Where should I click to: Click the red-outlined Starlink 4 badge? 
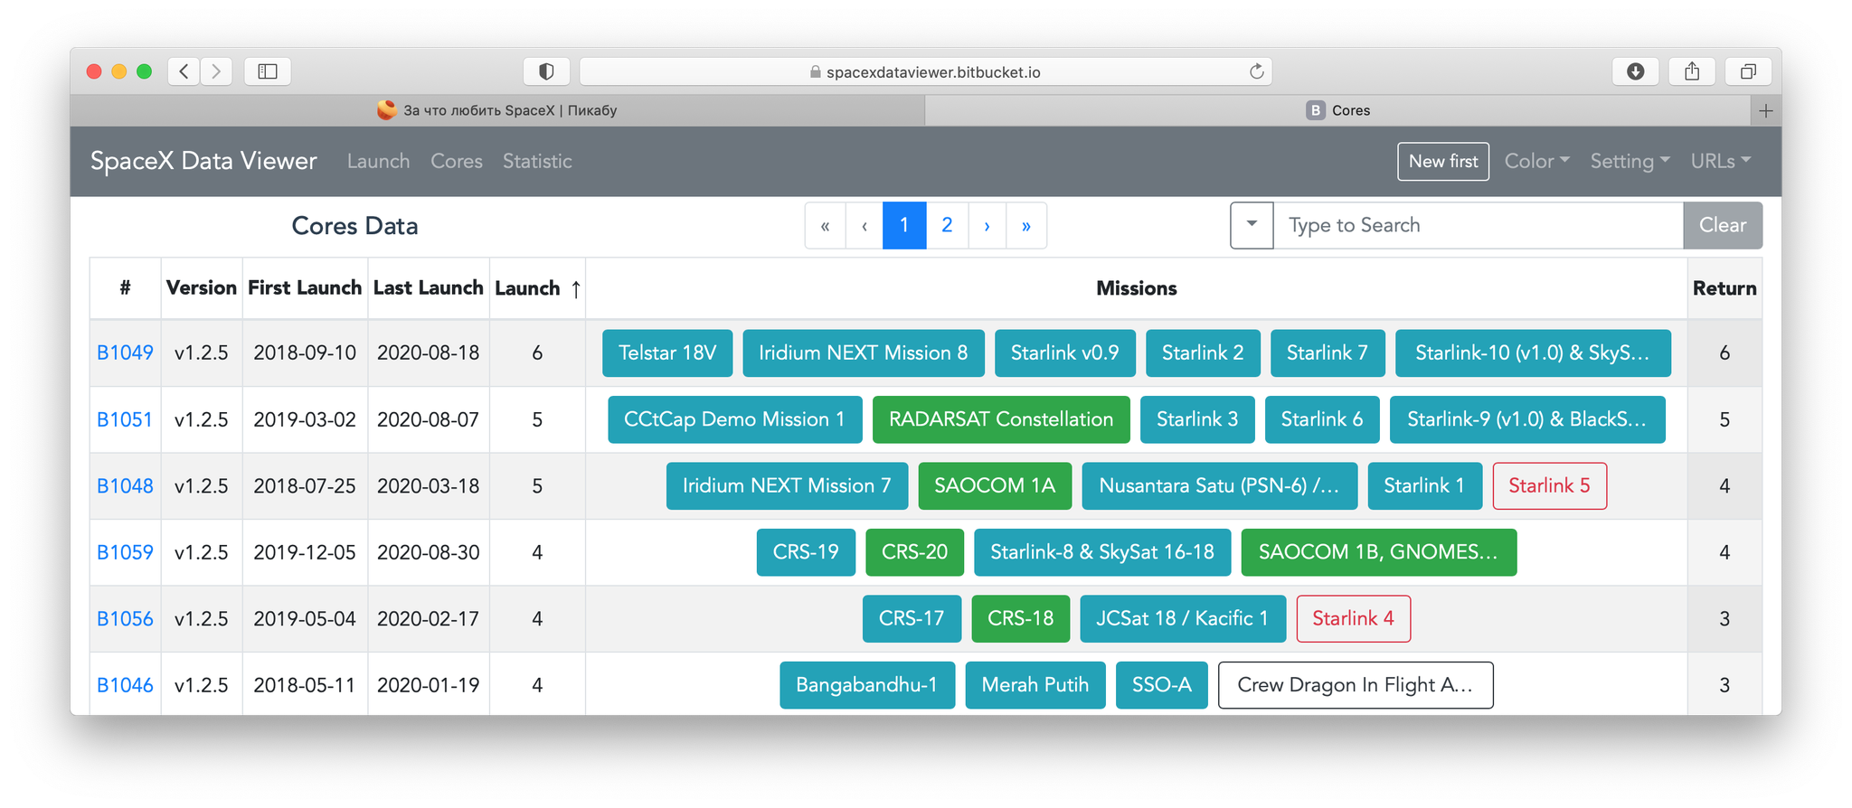(x=1353, y=618)
